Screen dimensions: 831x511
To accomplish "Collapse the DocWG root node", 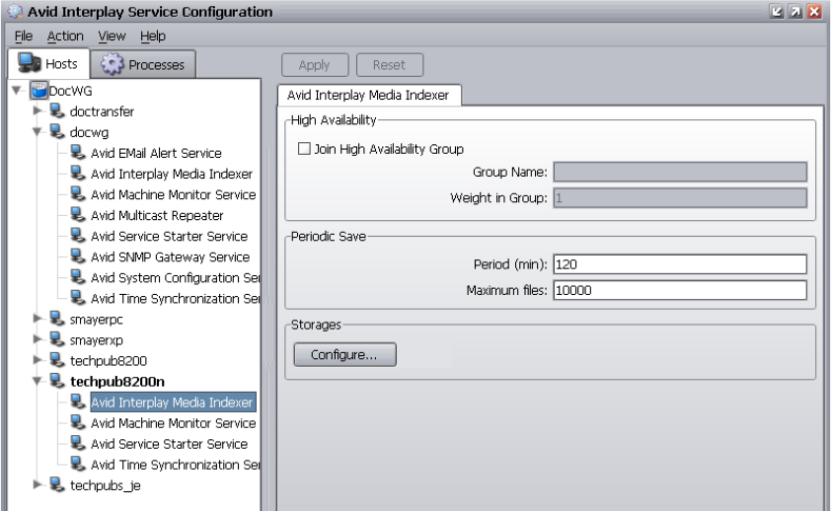I will point(17,91).
